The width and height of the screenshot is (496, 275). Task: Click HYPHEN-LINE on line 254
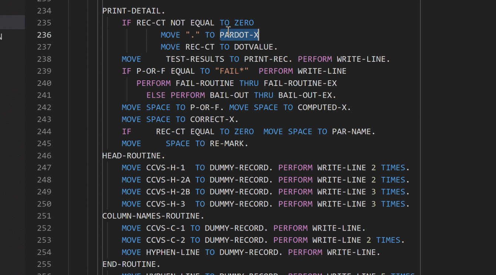coord(173,252)
